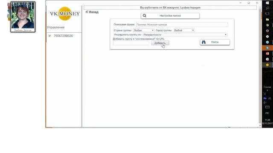
Task: Open Yandex browser icon in taskbar
Action: [x=267, y=37]
